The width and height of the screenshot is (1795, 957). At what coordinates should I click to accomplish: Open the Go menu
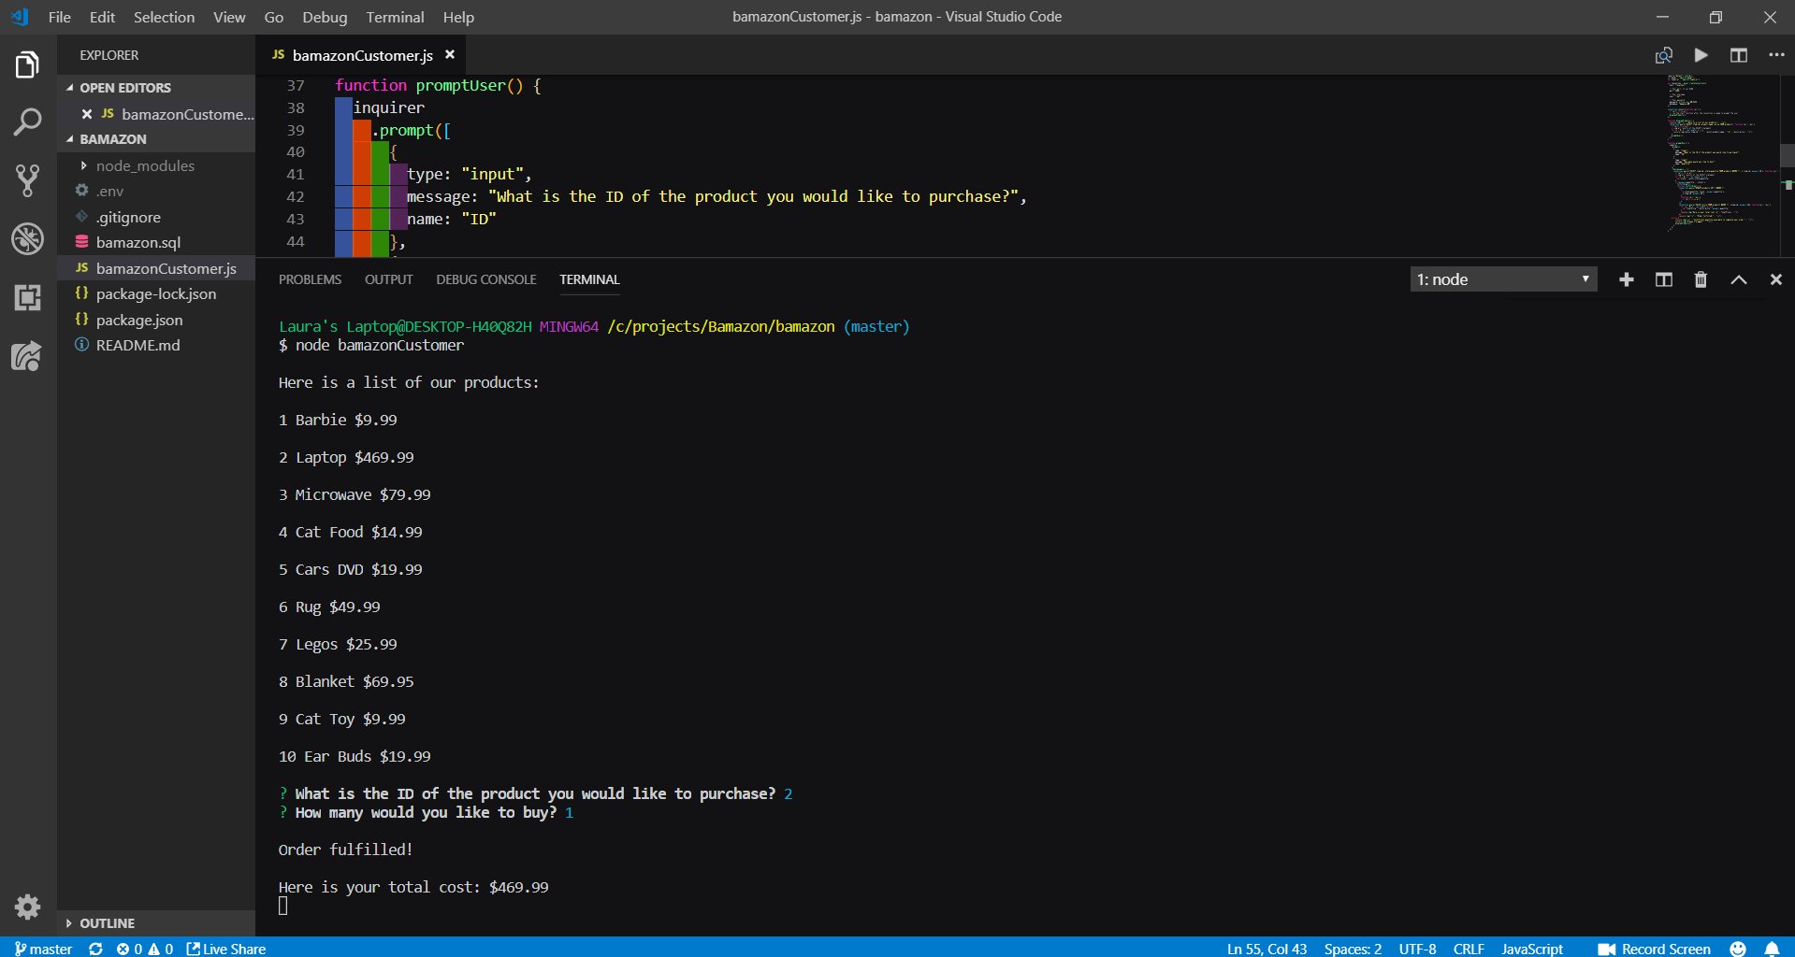pos(273,17)
